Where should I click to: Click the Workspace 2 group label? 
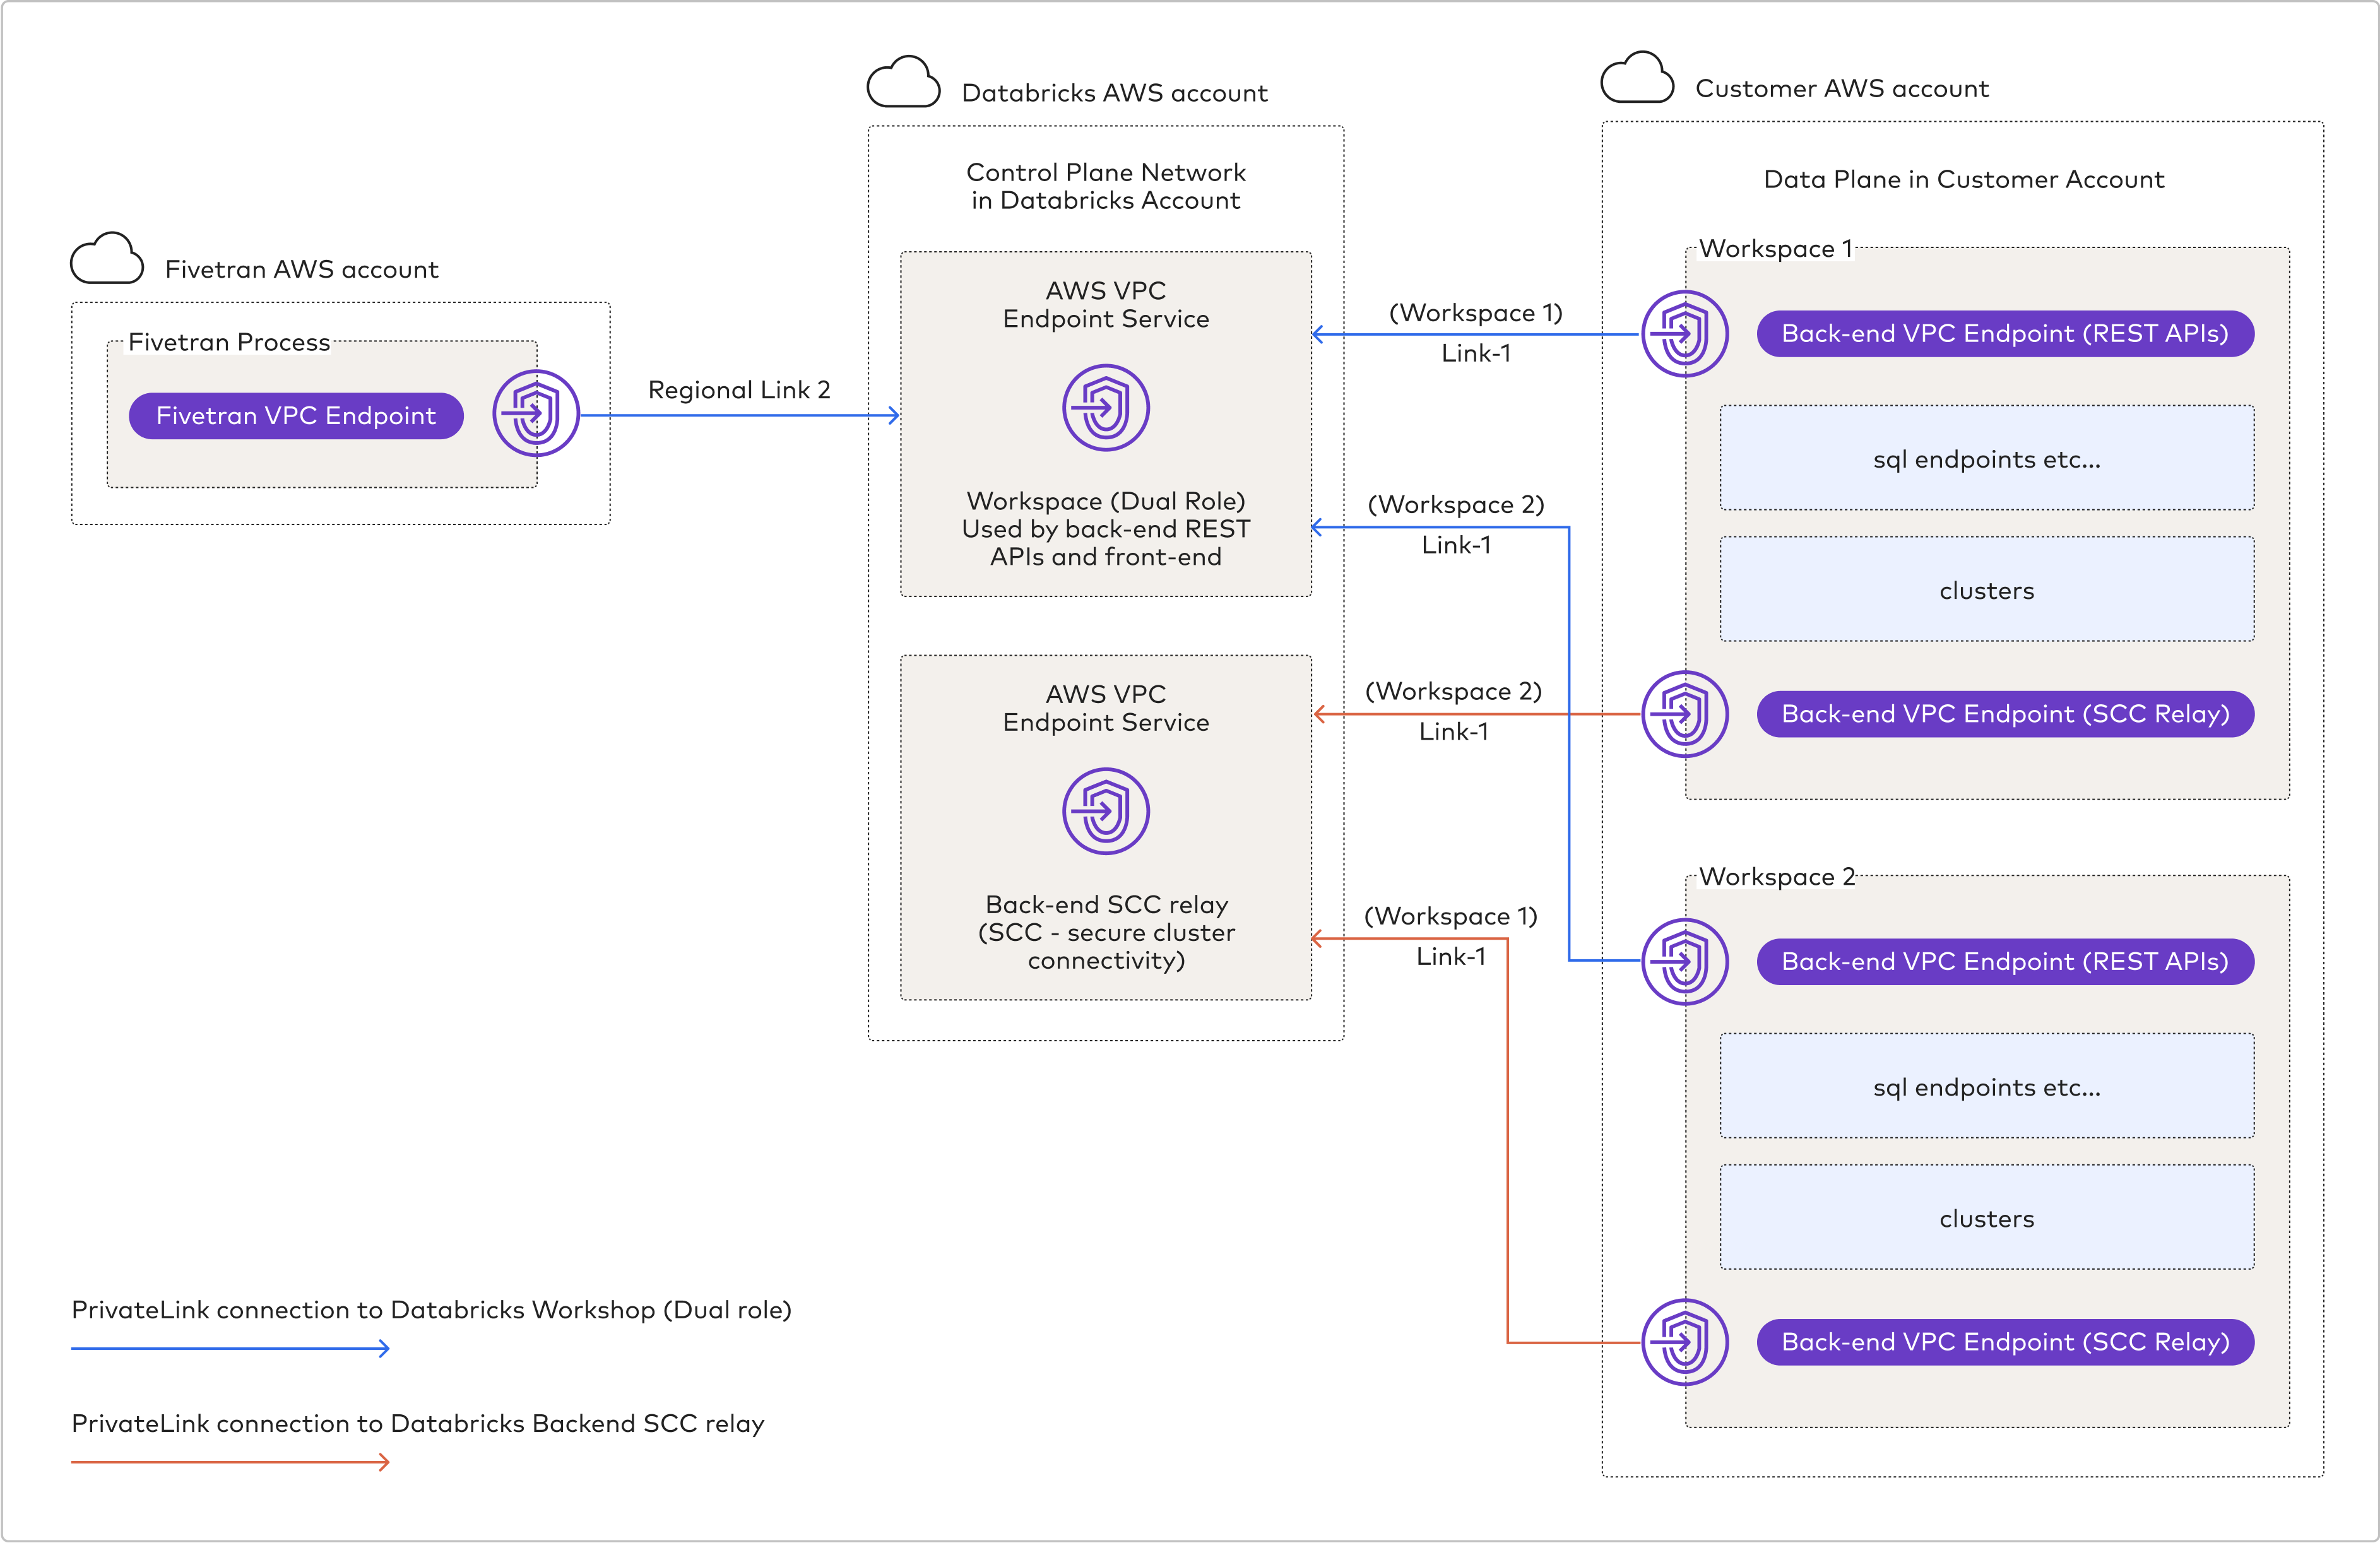(x=1777, y=876)
